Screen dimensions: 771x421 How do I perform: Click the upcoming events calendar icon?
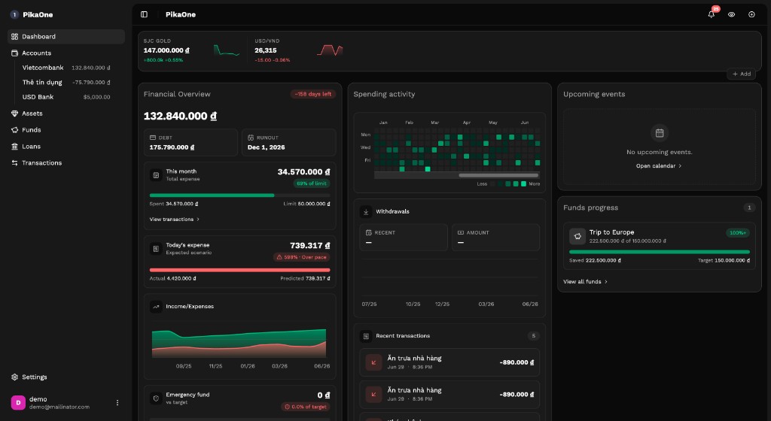pos(660,133)
